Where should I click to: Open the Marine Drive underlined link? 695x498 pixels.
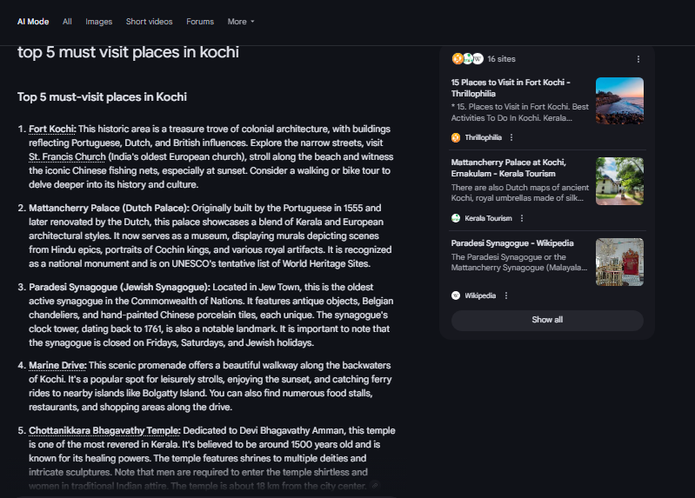pyautogui.click(x=57, y=366)
